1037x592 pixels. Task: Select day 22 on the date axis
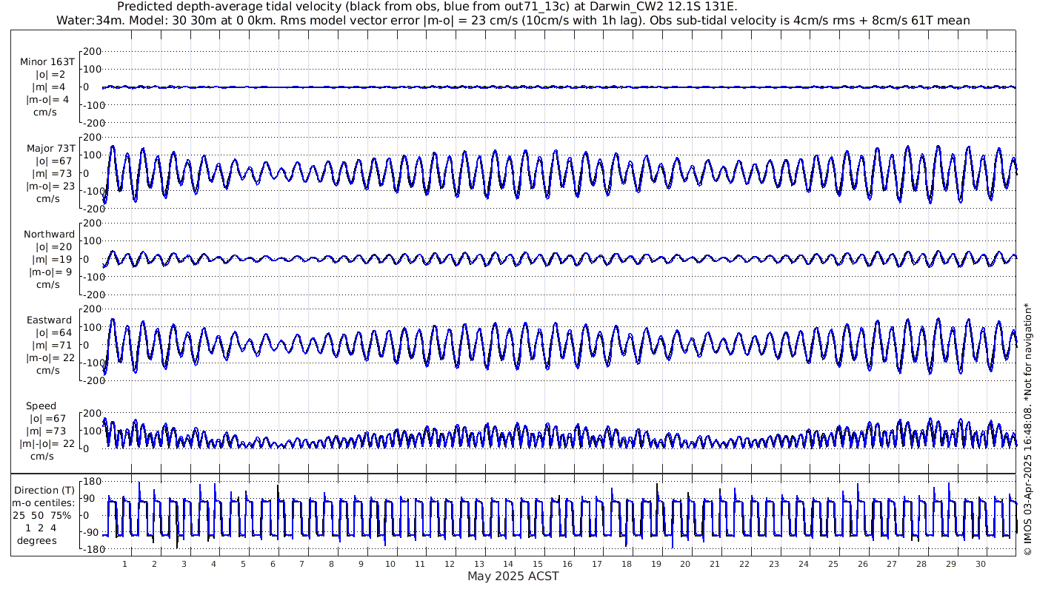pyautogui.click(x=744, y=564)
